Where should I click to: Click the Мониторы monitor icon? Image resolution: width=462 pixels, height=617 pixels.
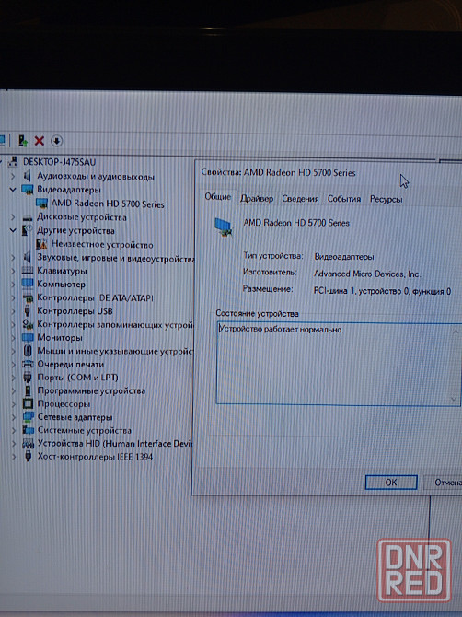pyautogui.click(x=27, y=338)
